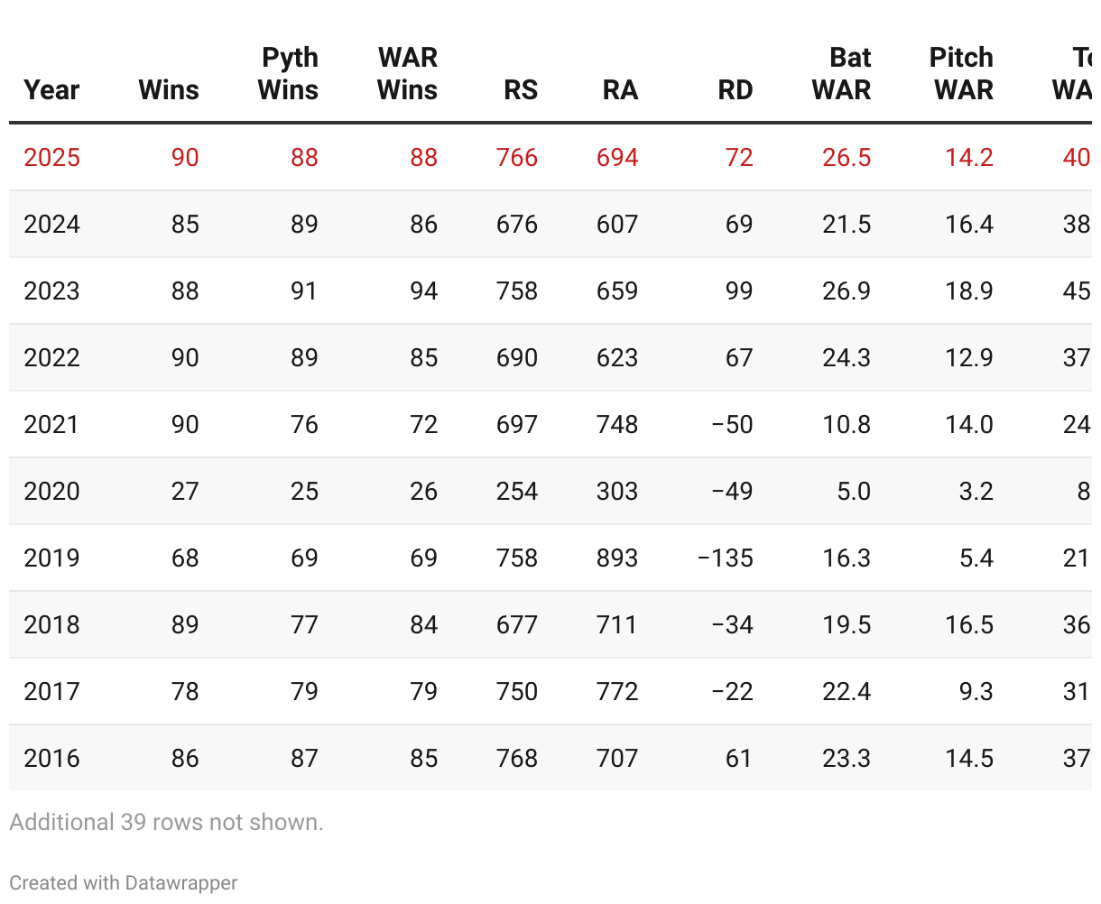Viewport: 1101px width, 904px height.
Task: Click the 2024 row year cell
Action: point(51,224)
